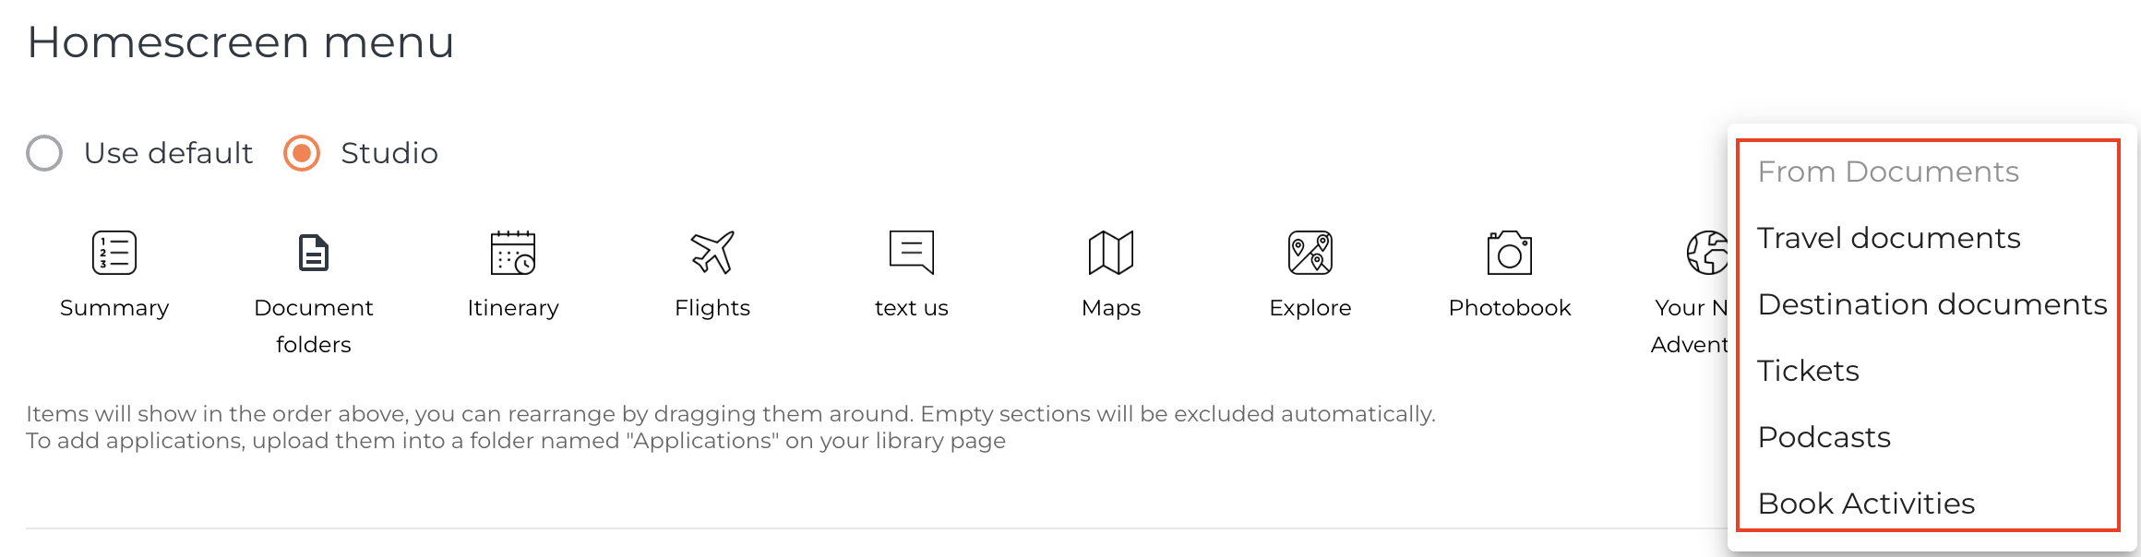Select the Studio radio button
The width and height of the screenshot is (2141, 557).
[302, 153]
